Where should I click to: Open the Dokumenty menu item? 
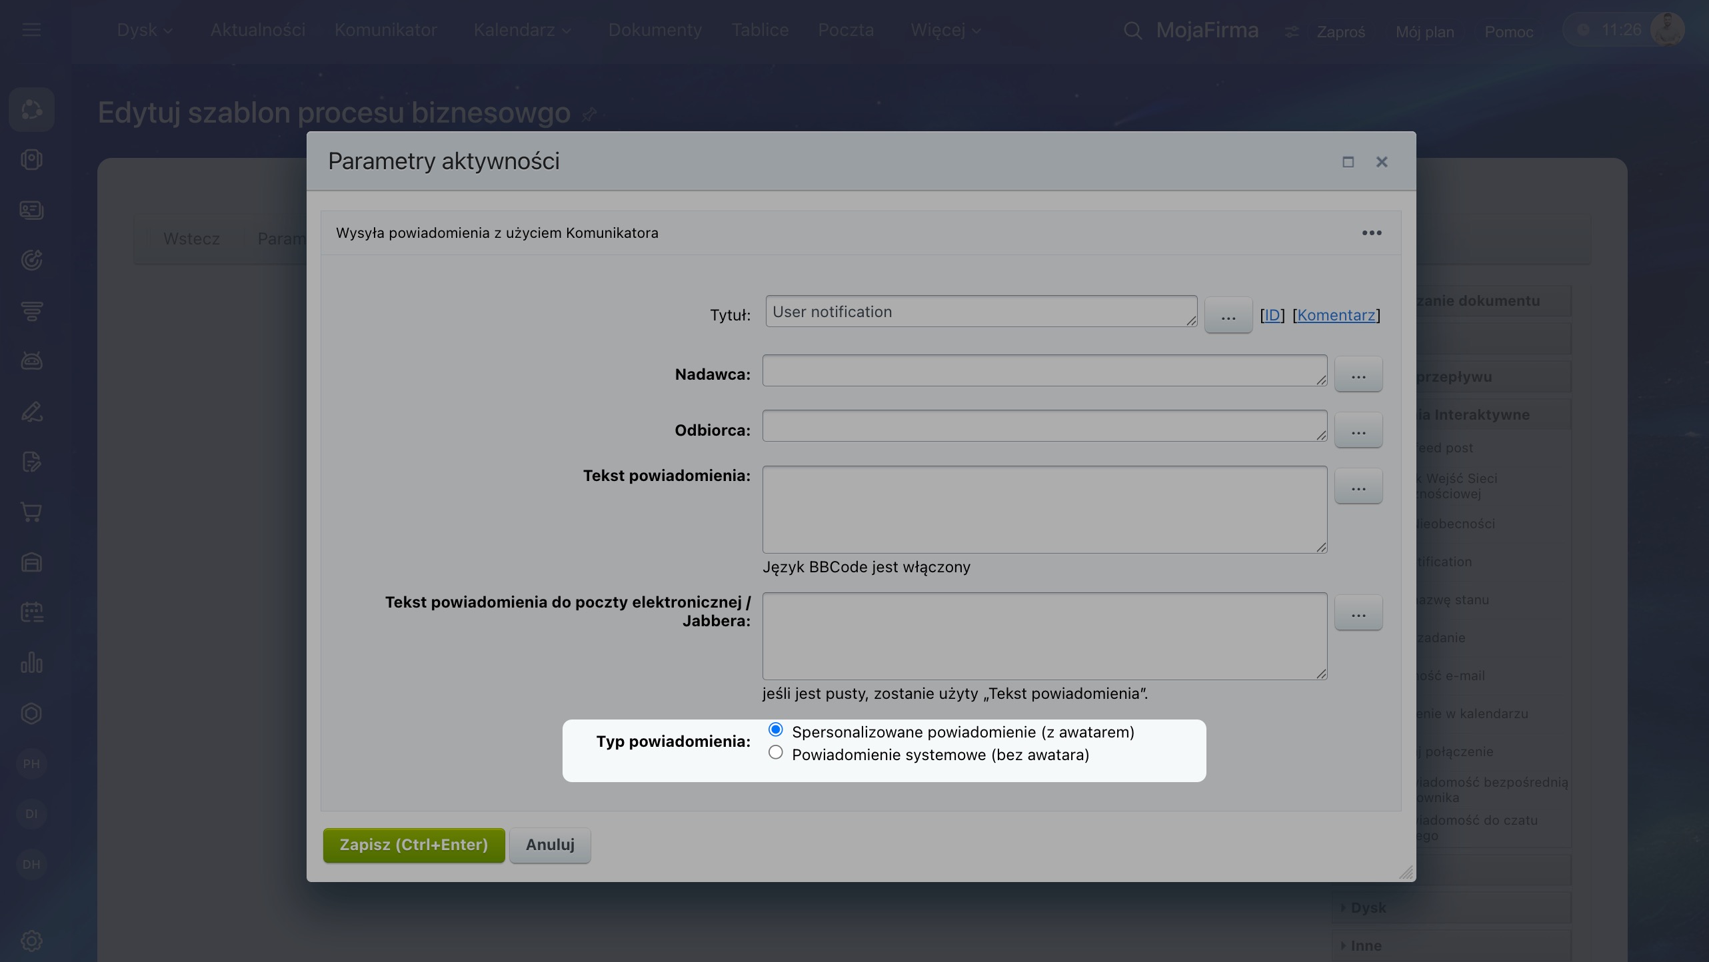pyautogui.click(x=655, y=30)
